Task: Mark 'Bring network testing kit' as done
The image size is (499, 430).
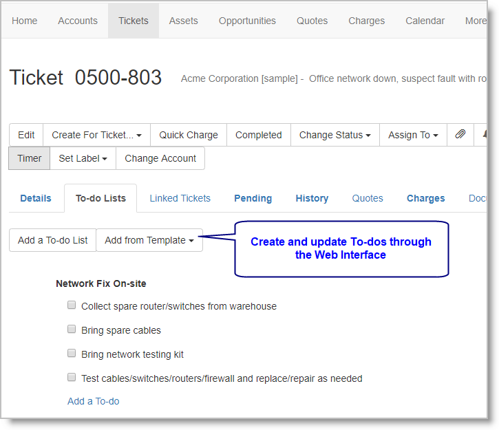Action: (x=72, y=354)
